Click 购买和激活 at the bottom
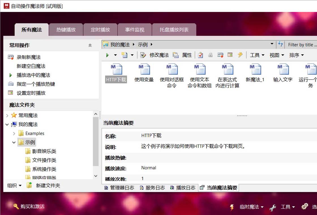The width and height of the screenshot is (317, 215). [x=29, y=206]
